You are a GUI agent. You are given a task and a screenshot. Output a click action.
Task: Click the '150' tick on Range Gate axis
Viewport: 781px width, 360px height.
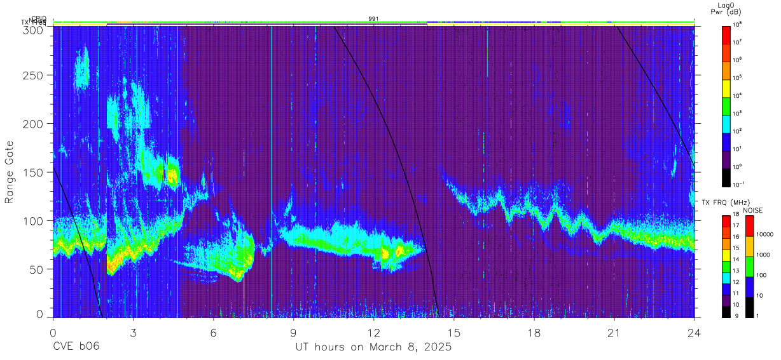[33, 173]
